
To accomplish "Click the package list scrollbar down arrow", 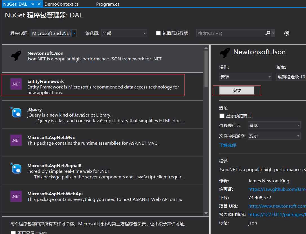I will tap(206, 213).
